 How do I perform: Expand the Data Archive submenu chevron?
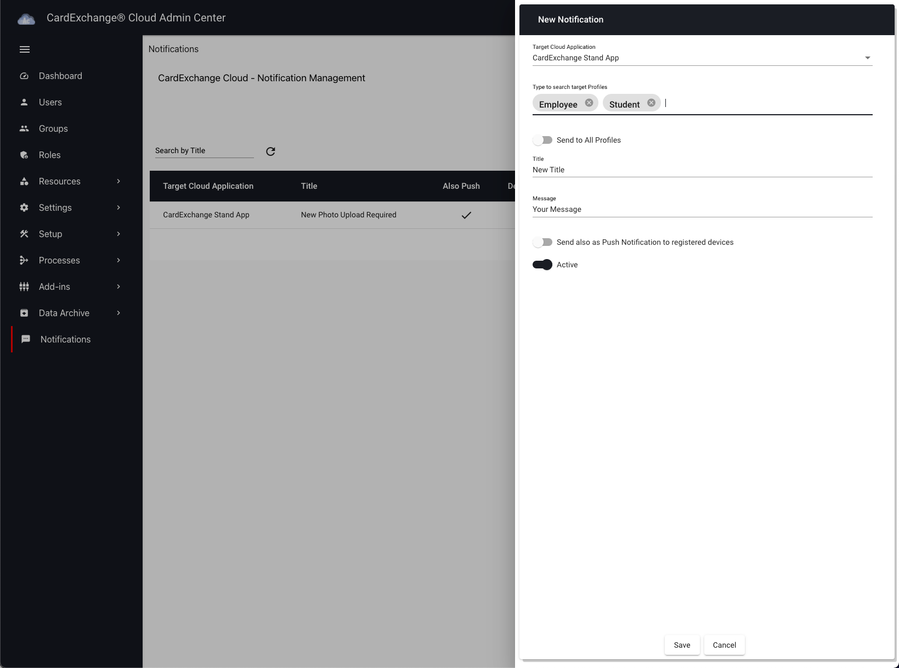118,313
